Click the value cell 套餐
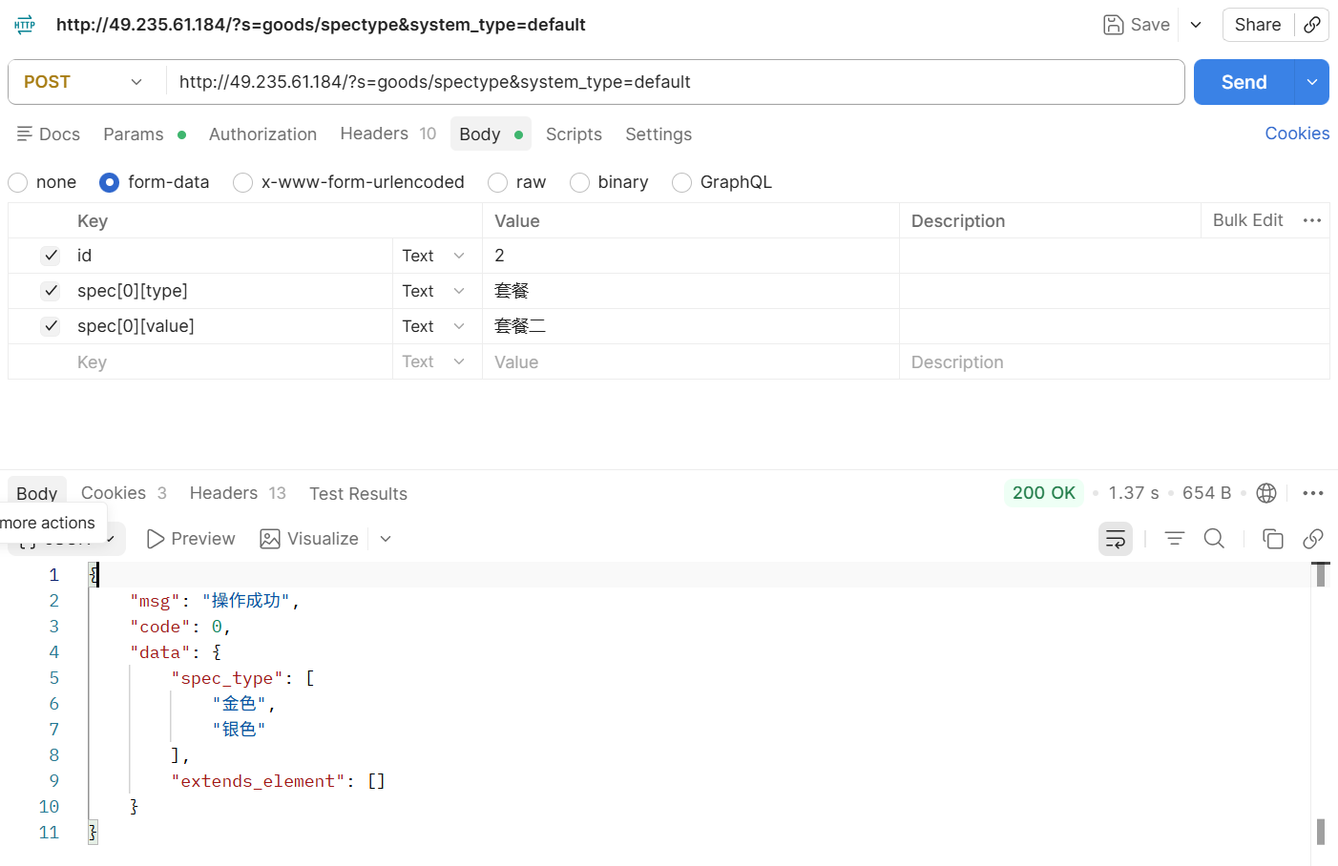 (691, 291)
